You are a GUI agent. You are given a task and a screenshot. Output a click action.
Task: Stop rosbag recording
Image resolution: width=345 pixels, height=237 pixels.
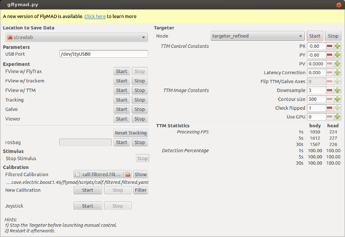(x=140, y=142)
